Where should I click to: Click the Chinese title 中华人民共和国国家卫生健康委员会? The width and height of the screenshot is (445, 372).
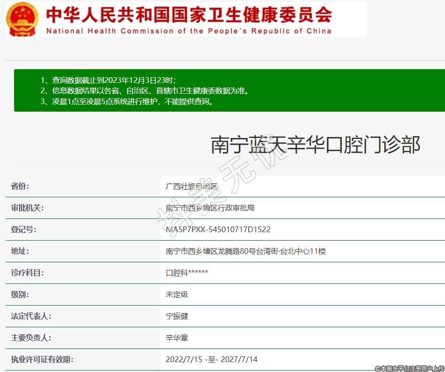(189, 15)
